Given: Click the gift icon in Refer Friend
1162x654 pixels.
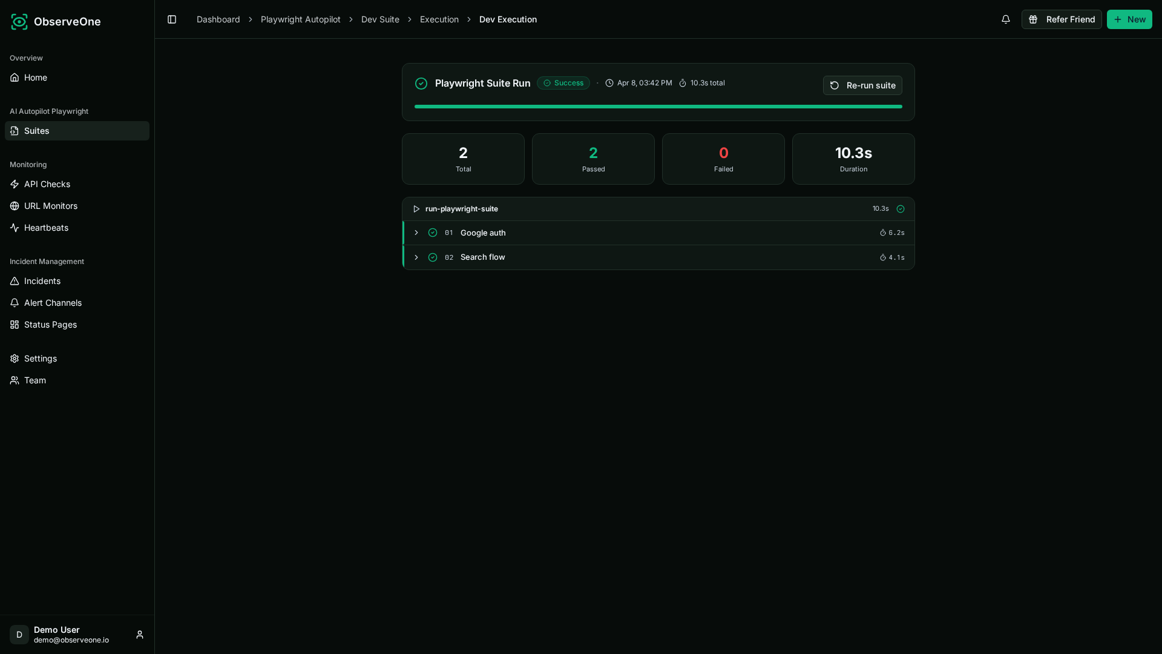Looking at the screenshot, I should click(x=1034, y=19).
